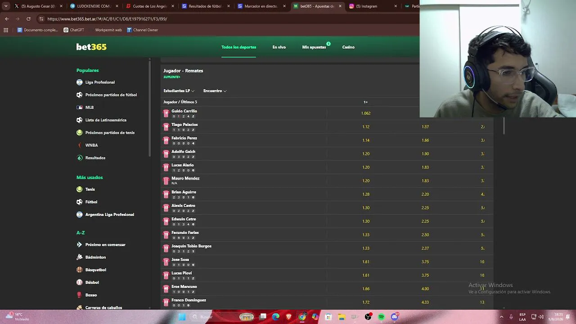Select Brian Aguirre odds 2.20
Screen dimensions: 576x324
(x=425, y=194)
